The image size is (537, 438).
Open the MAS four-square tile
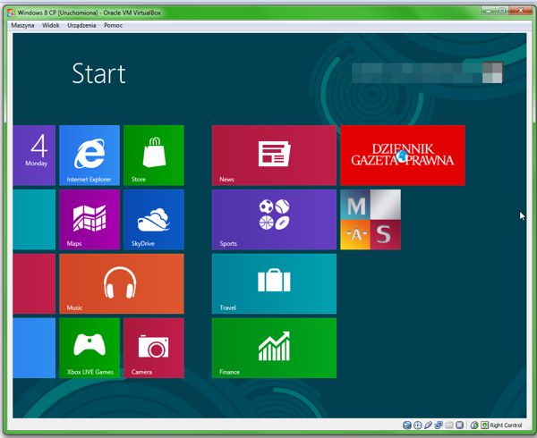coord(371,220)
